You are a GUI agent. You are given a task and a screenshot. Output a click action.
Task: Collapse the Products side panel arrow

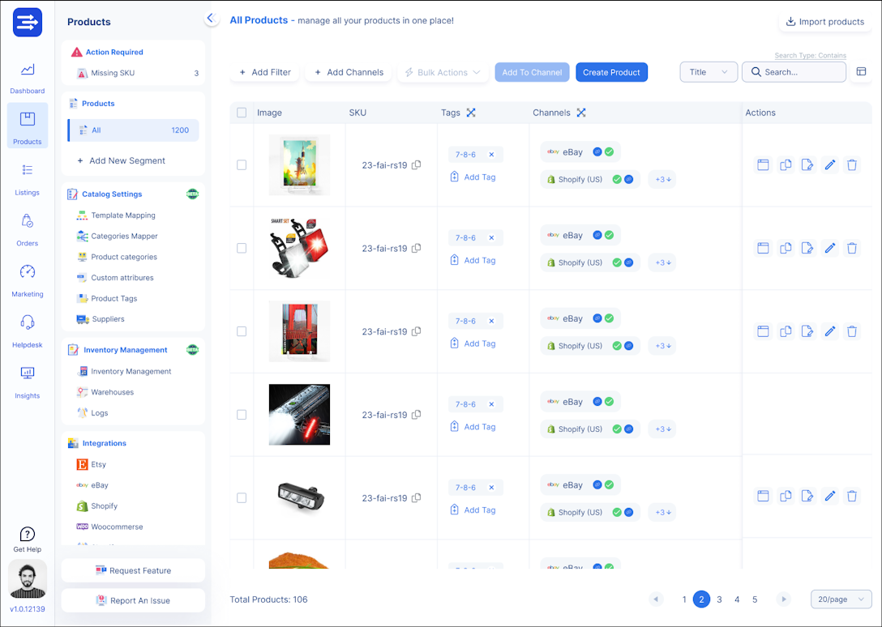pos(211,18)
